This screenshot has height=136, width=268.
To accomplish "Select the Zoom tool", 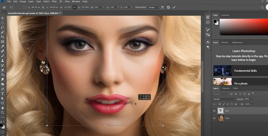I will tap(3, 113).
